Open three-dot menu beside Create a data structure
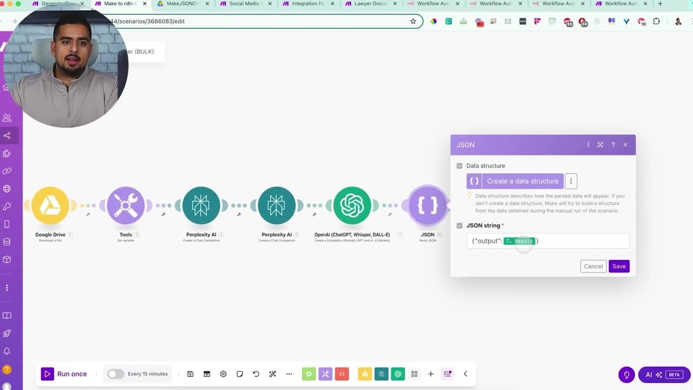This screenshot has height=390, width=693. click(571, 181)
